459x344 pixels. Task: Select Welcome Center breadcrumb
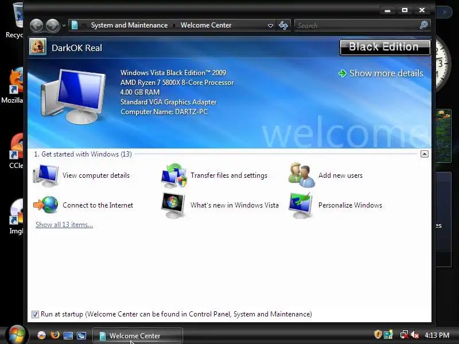point(206,25)
